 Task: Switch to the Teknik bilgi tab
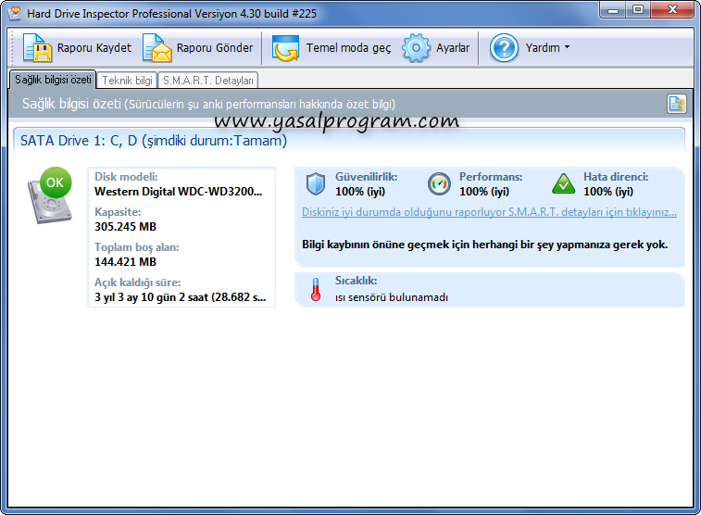point(127,81)
